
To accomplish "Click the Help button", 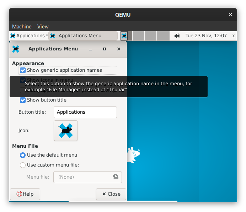I will (25, 194).
